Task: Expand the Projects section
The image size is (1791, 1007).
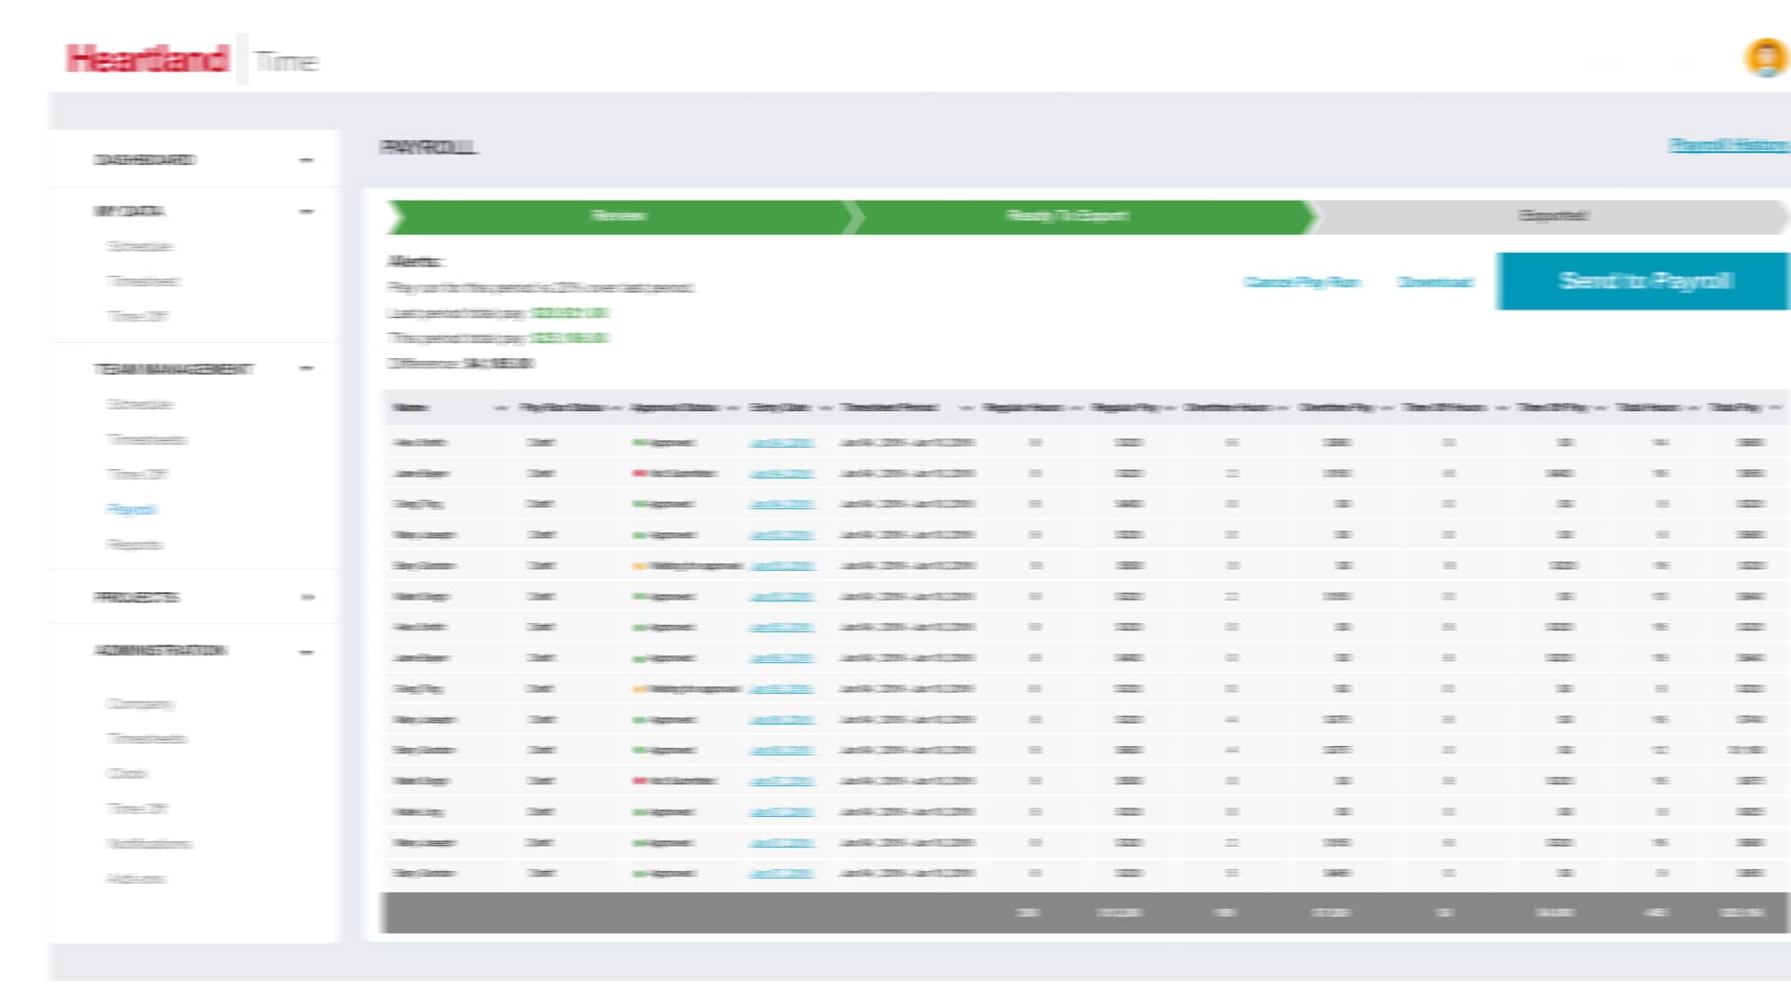Action: coord(308,598)
